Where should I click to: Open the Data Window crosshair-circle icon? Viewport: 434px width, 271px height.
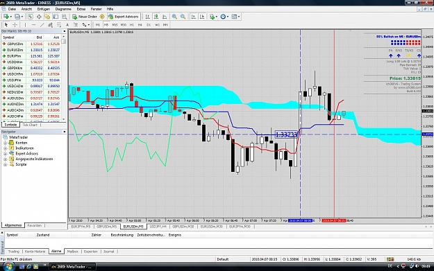click(x=39, y=17)
